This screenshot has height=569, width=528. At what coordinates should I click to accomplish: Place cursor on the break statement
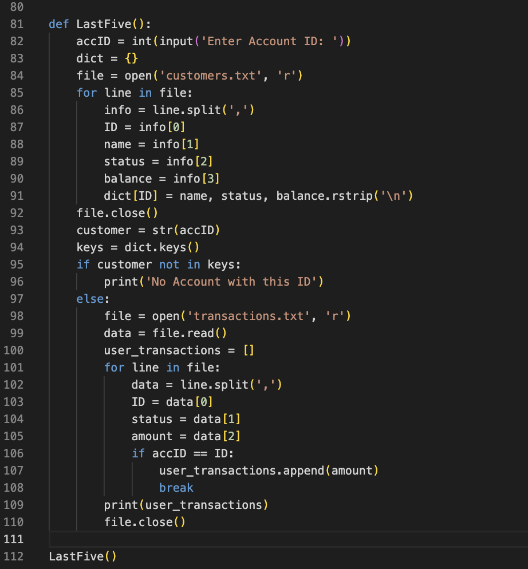[x=176, y=487]
